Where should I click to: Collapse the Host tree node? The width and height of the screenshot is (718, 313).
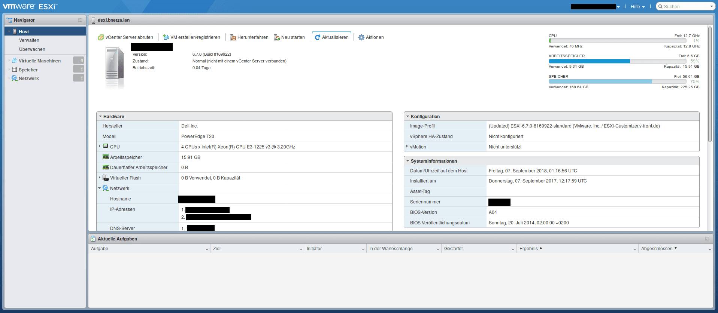pyautogui.click(x=9, y=31)
